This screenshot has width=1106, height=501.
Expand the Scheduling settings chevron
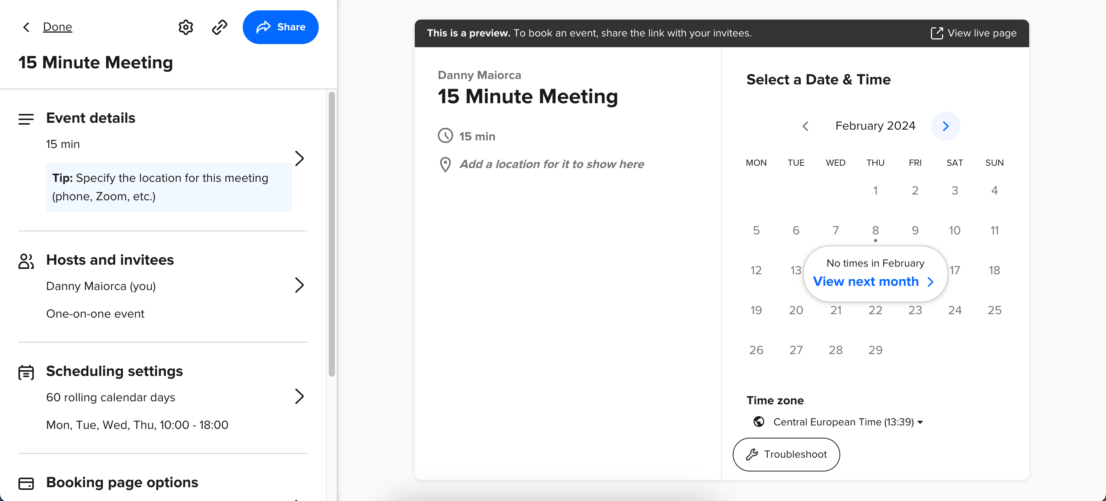coord(299,396)
